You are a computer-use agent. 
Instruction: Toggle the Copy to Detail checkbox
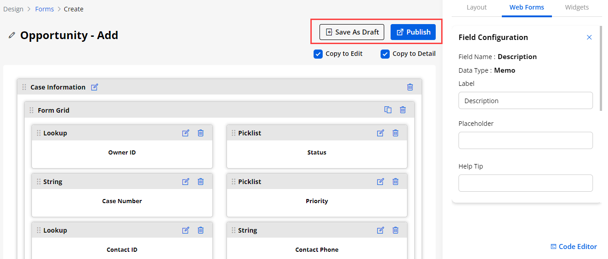(385, 54)
